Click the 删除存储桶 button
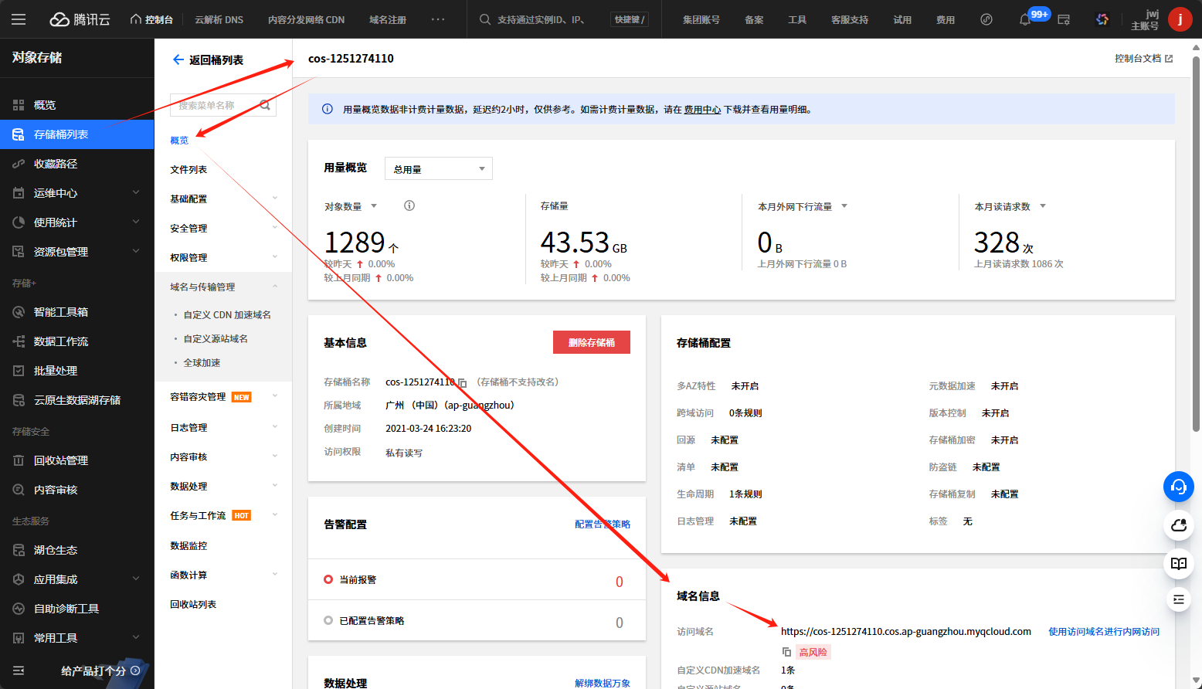 592,342
